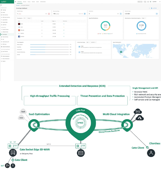Toggle the Low risk legend item
The image size is (161, 173).
111,34
